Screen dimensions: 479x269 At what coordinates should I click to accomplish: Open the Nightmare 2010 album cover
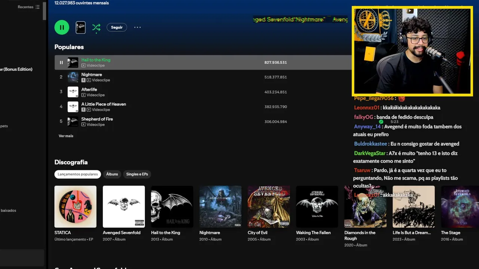(220, 207)
